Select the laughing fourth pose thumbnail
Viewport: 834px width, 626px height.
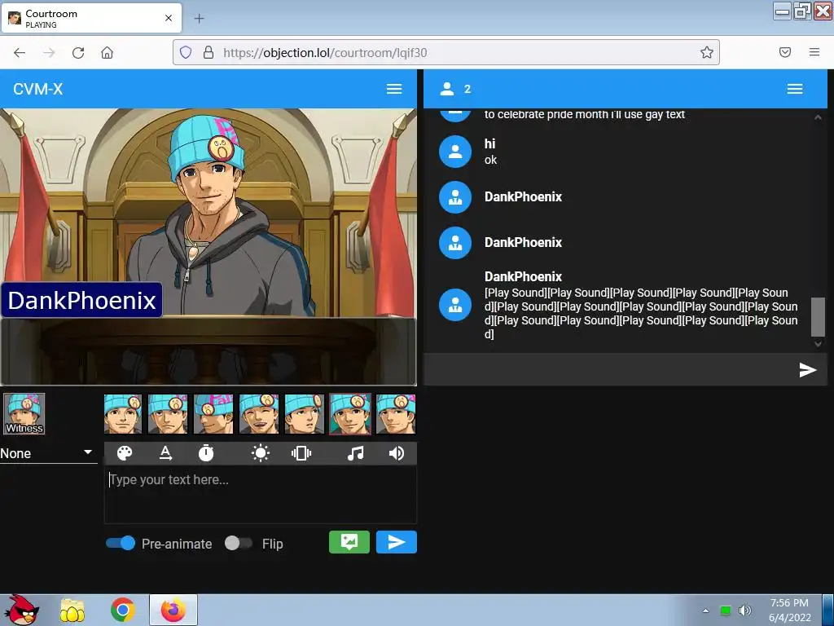pyautogui.click(x=259, y=414)
